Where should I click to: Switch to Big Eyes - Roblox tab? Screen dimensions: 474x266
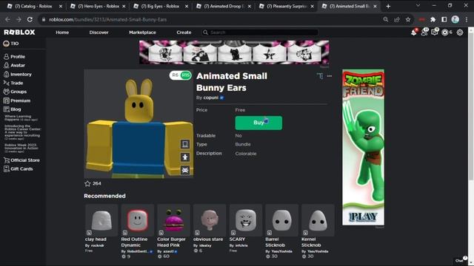(161, 6)
